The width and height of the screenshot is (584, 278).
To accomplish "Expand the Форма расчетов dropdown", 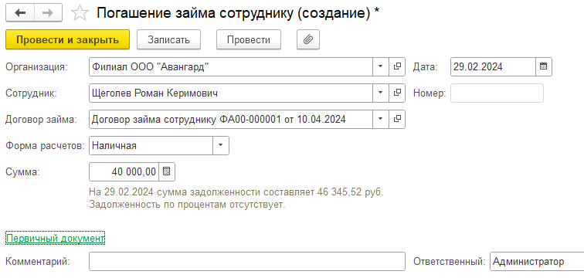I will [x=220, y=145].
